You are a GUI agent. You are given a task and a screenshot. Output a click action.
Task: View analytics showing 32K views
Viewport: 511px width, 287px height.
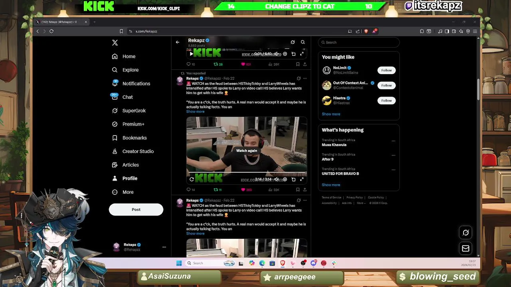point(274,190)
